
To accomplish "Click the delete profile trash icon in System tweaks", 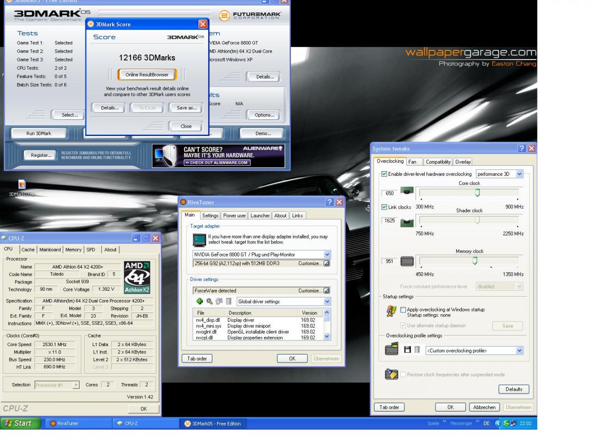I will [x=417, y=350].
